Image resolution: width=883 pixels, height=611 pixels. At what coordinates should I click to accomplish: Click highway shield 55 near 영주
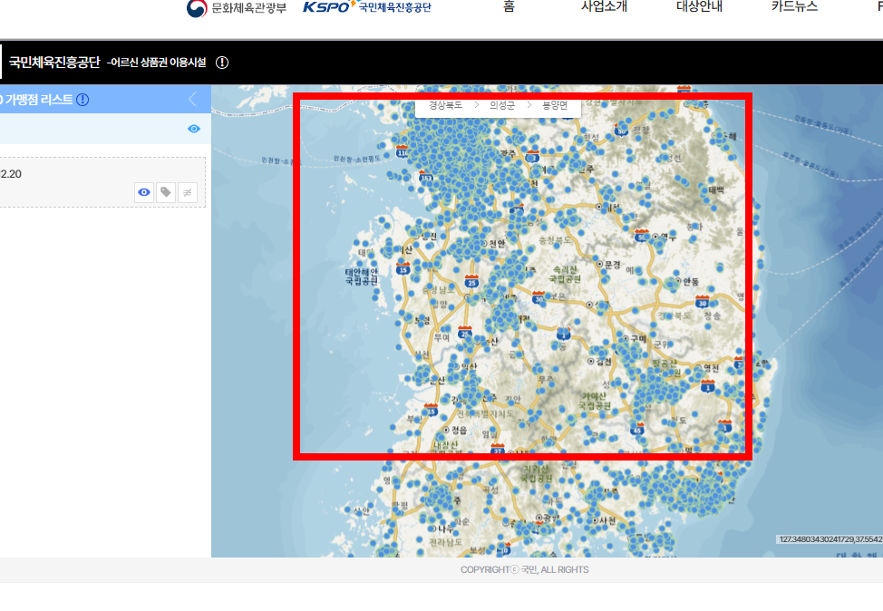[x=641, y=236]
